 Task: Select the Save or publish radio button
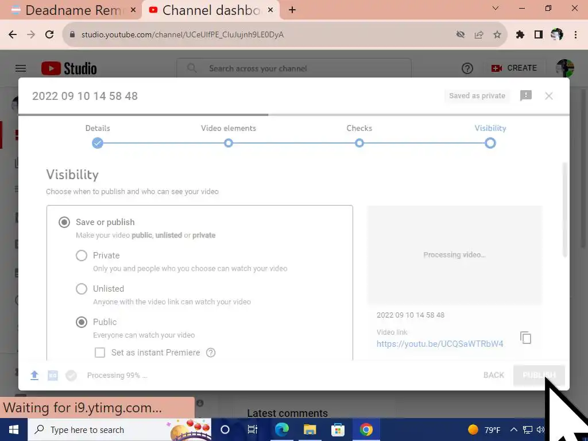[64, 222]
